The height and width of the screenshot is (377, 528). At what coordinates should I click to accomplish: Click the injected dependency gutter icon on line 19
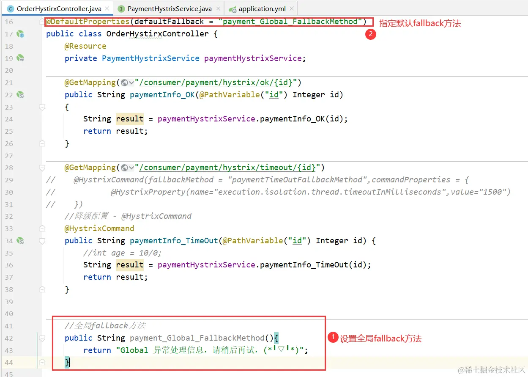click(20, 58)
